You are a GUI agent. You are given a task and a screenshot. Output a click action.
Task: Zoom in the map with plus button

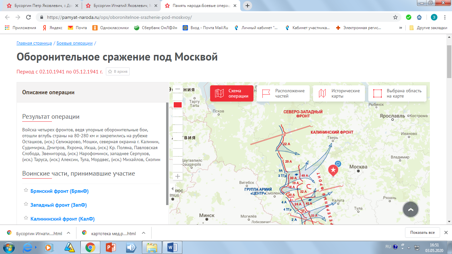coord(178,176)
